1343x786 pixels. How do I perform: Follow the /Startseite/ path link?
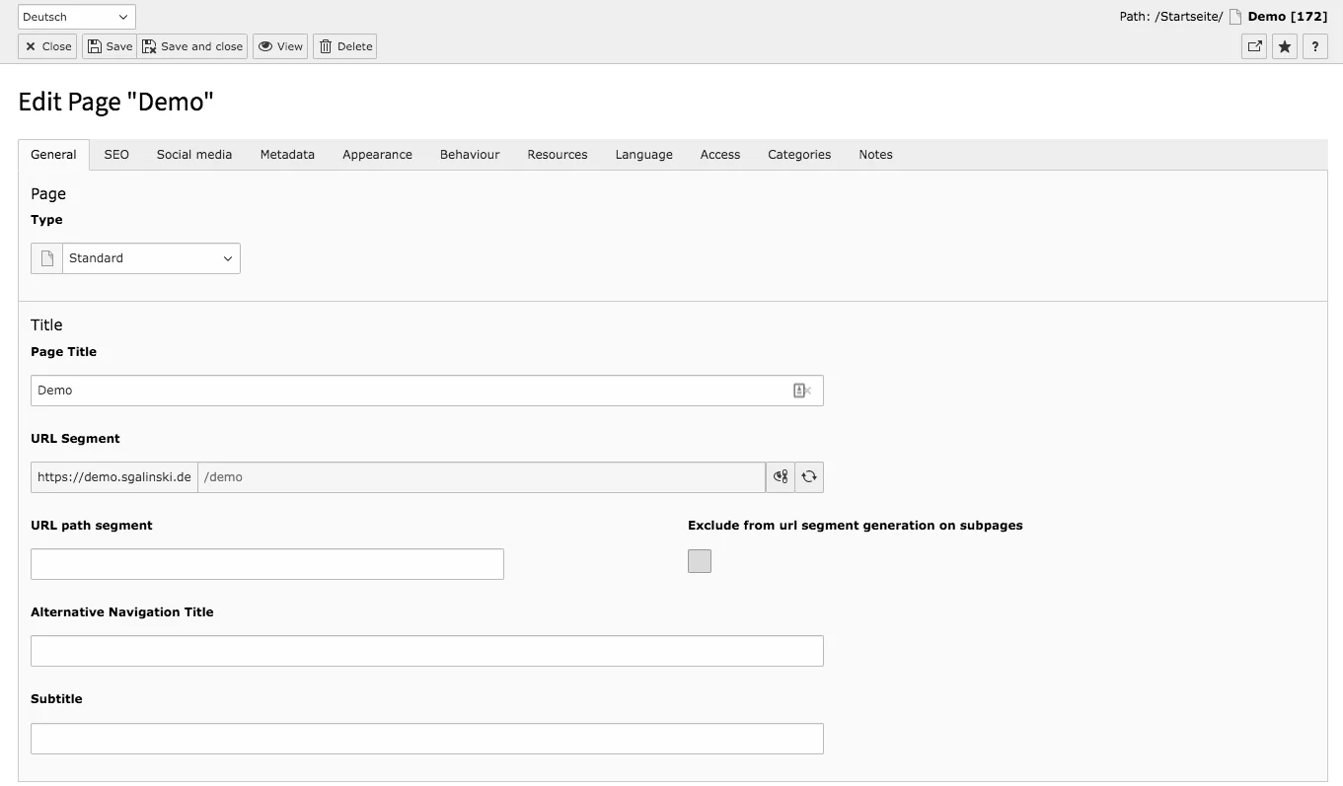point(1191,16)
